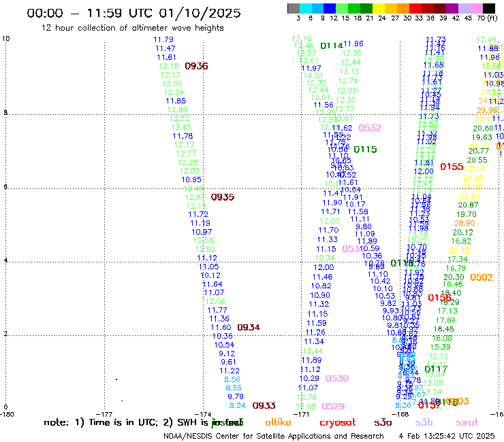Click the yellow 24 ft legend swatch
The width and height of the screenshot is (504, 442).
pyautogui.click(x=378, y=8)
